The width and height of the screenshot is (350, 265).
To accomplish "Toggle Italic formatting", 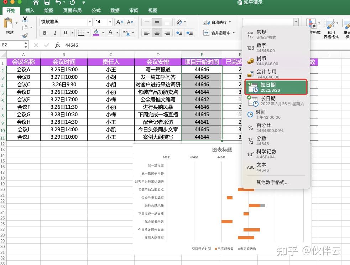I will [x=55, y=33].
